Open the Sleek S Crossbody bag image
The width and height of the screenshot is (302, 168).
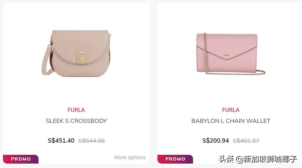76,53
